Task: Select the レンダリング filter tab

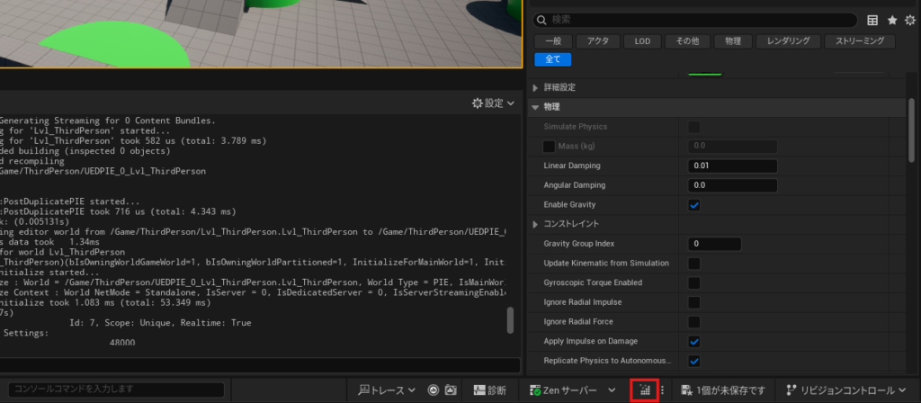Action: (x=788, y=41)
